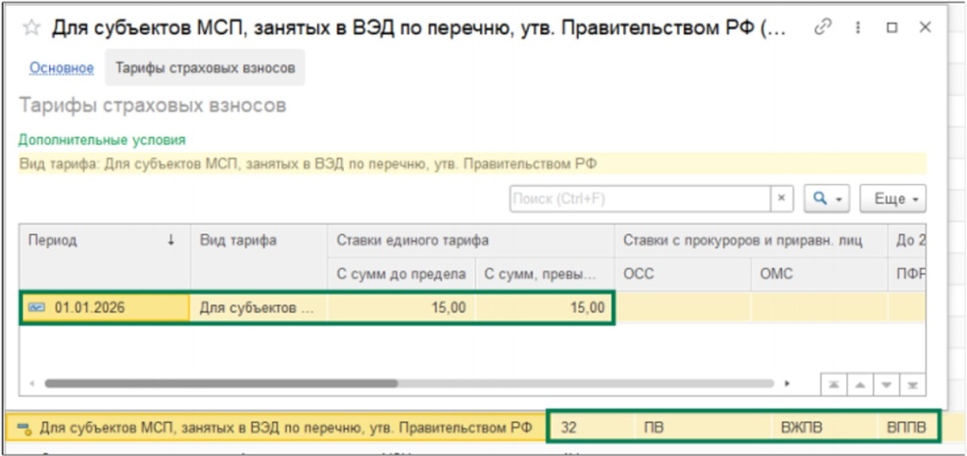Viewport: 967px width, 456px height.
Task: Select the Тарифы страховых взносов tab
Action: pos(205,68)
